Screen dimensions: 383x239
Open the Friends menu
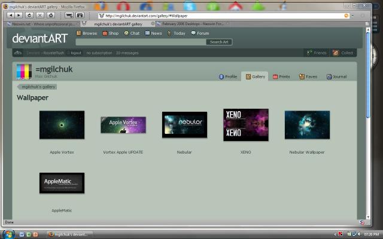(x=317, y=53)
